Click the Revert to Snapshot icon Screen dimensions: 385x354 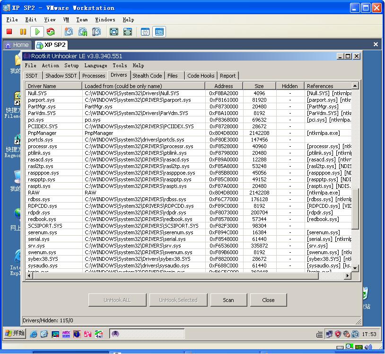click(83, 32)
